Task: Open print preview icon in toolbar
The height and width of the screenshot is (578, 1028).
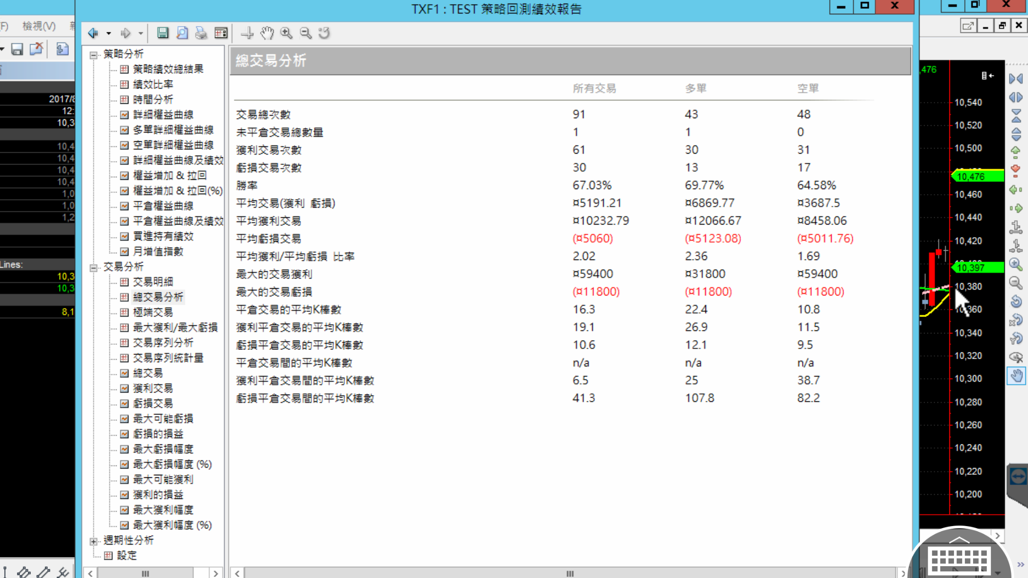Action: point(182,33)
